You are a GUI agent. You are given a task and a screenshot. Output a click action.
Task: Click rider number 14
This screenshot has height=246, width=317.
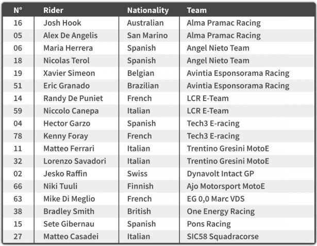18,98
